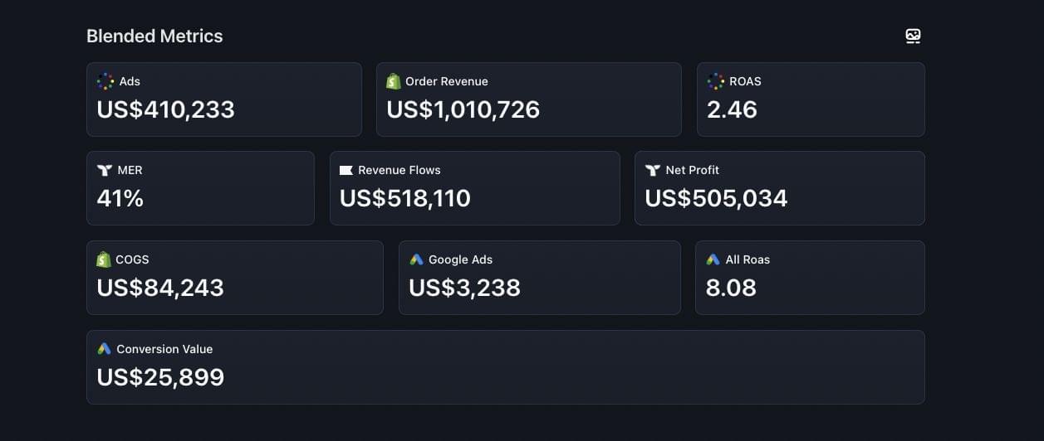Screen dimensions: 1044x441
Task: Click the Google Ads logo beside All Roas
Action: [713, 259]
